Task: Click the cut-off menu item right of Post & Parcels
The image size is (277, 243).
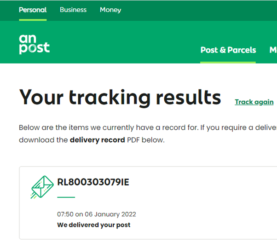Action: coord(272,50)
